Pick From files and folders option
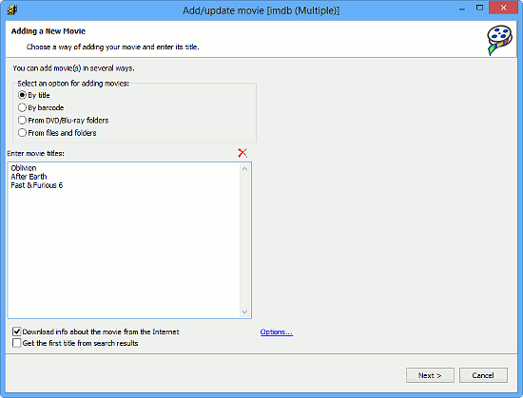 (x=22, y=133)
